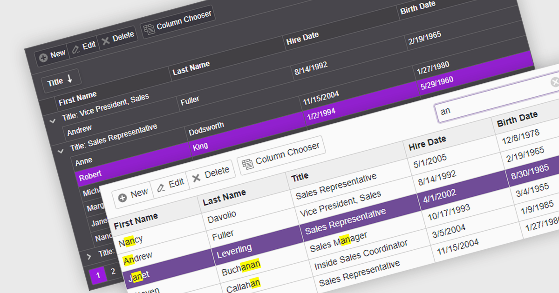559x293 pixels.
Task: Go to page 2 in dark grid pager
Action: pyautogui.click(x=112, y=272)
